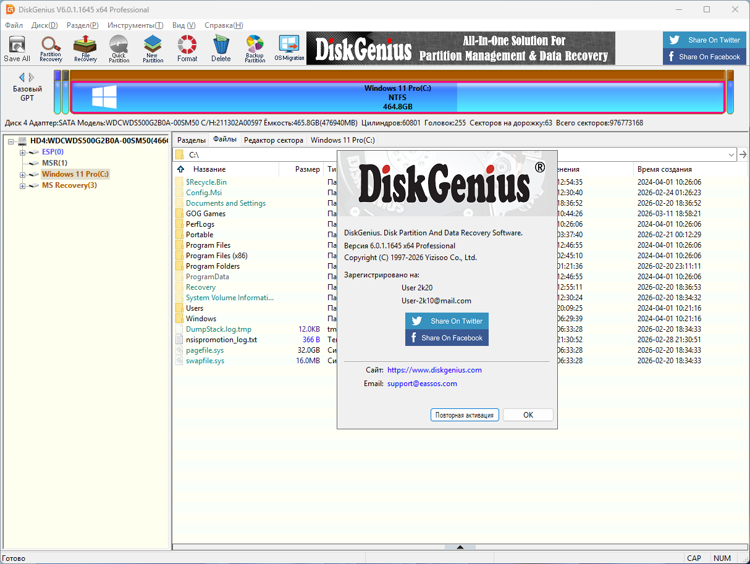Select MS Recovery(3) in the tree
The width and height of the screenshot is (750, 564).
[x=69, y=185]
